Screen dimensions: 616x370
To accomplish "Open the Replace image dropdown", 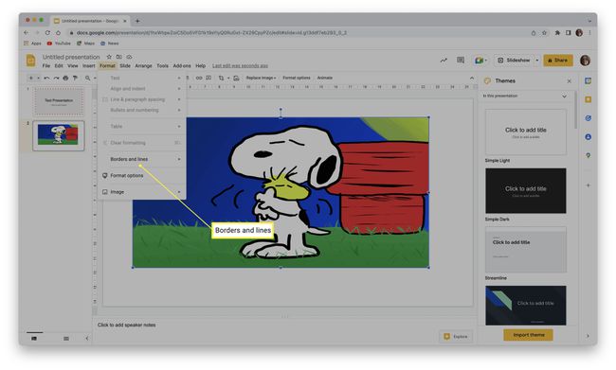I will coord(261,79).
